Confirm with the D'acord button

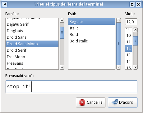[122, 102]
